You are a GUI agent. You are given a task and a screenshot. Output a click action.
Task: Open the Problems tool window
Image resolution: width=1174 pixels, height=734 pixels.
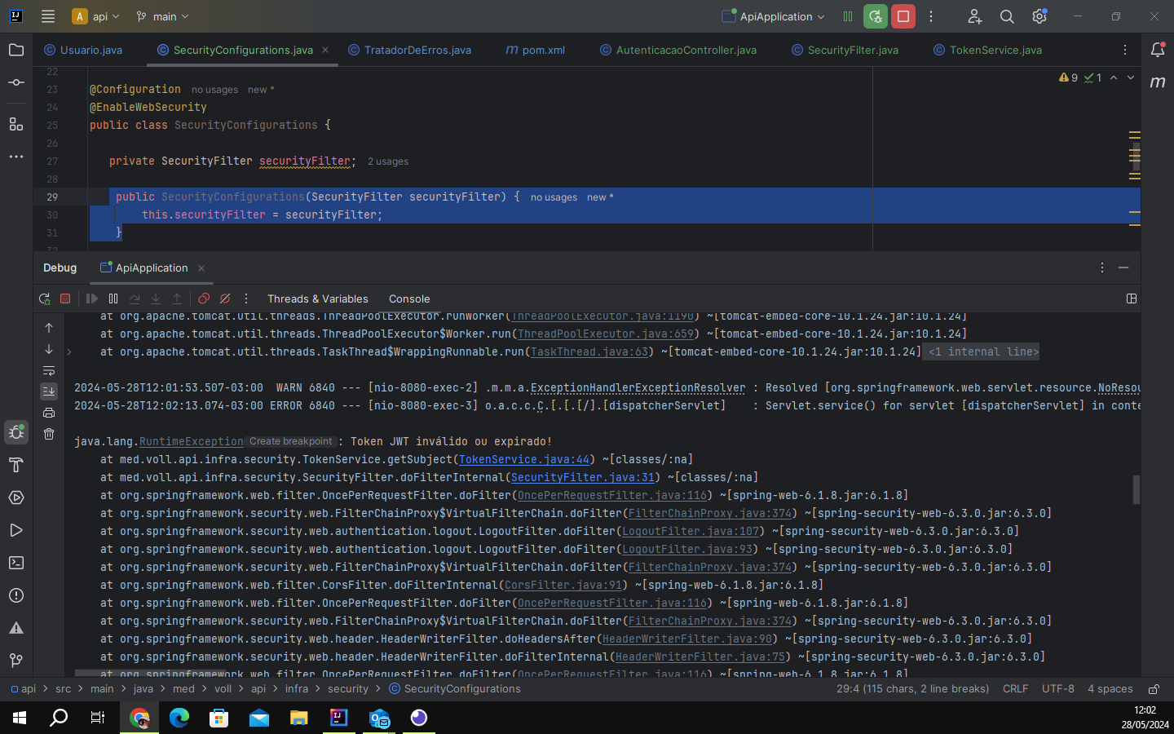point(16,595)
